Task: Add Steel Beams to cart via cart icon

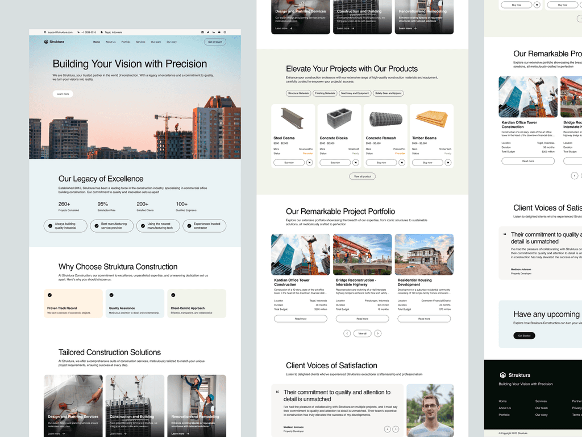Action: [x=310, y=162]
